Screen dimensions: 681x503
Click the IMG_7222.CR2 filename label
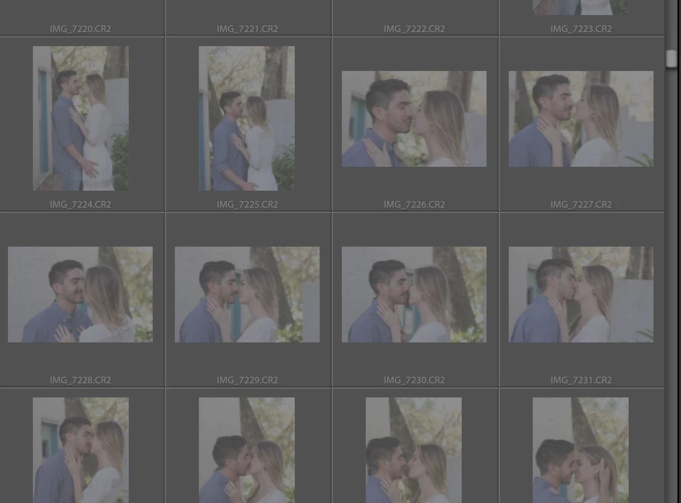[x=414, y=29]
